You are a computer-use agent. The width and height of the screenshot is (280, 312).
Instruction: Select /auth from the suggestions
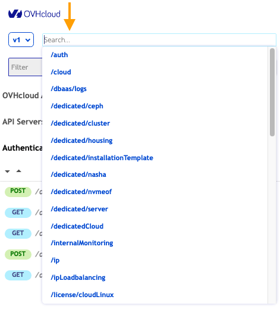(x=59, y=55)
